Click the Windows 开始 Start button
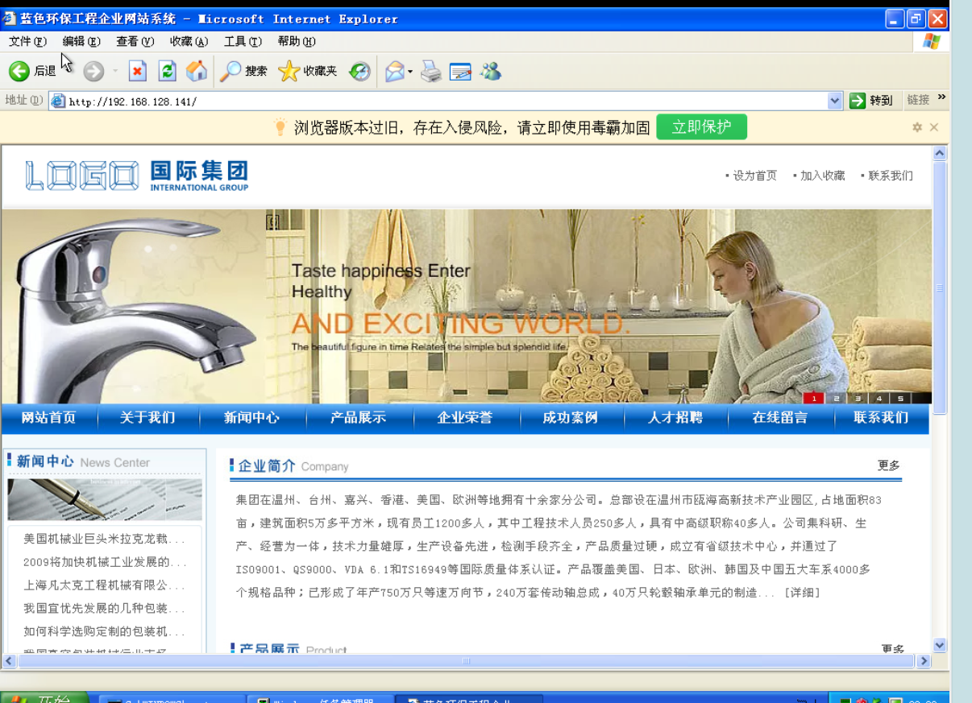This screenshot has width=972, height=703. pos(42,699)
